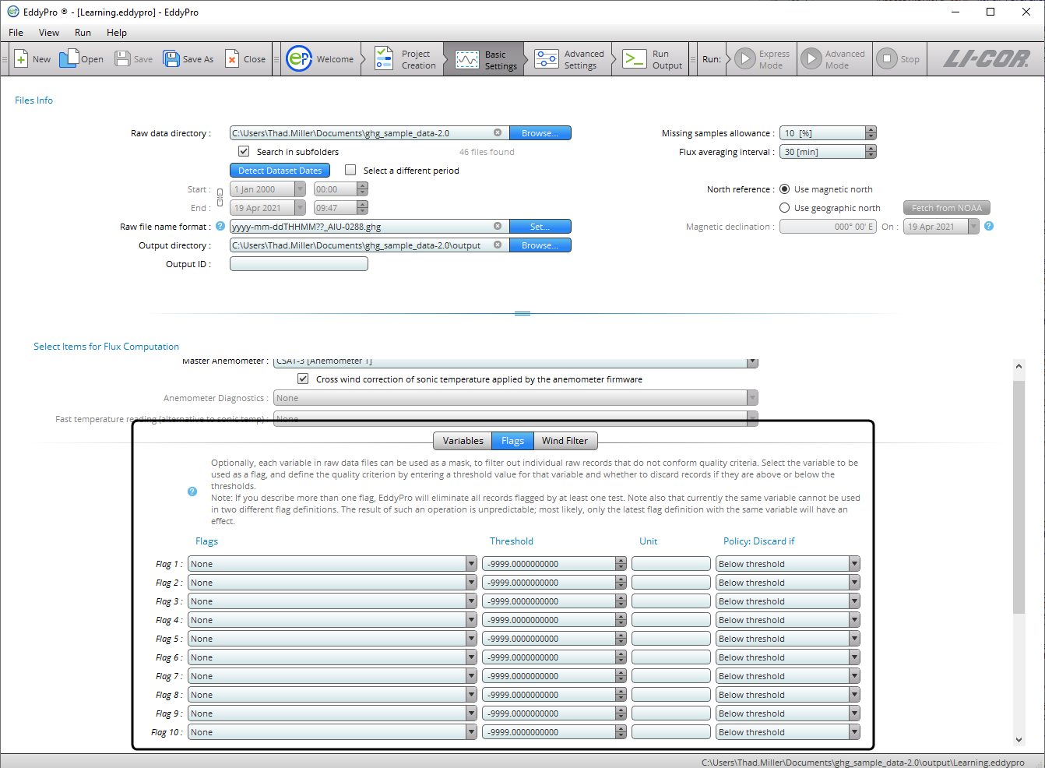Click the Save toolbar icon
Screen dimensions: 1045x768
coord(133,59)
